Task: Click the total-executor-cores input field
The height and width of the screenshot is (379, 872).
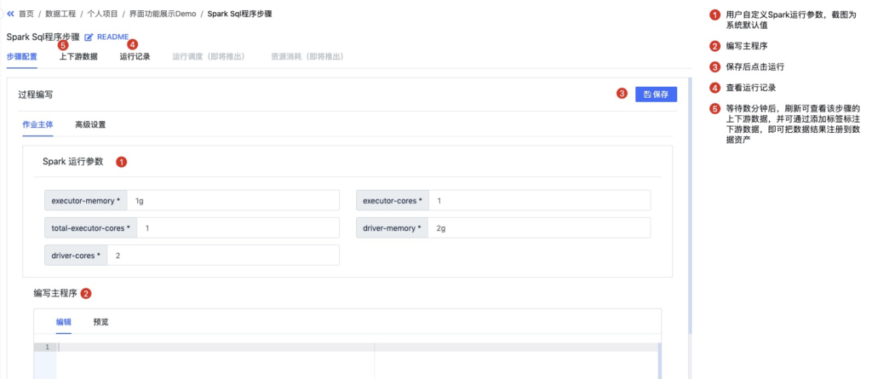Action: click(238, 228)
